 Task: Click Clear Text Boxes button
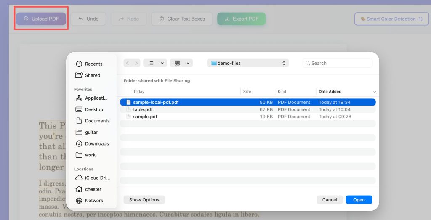coord(182,19)
